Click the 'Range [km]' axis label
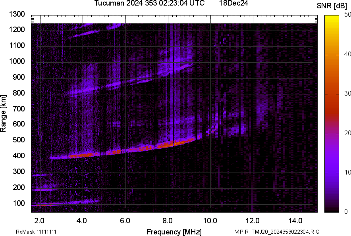This screenshot has width=351, height=236. [3, 113]
